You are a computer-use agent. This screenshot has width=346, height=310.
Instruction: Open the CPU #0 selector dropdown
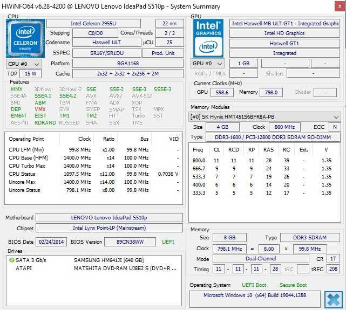(x=24, y=64)
